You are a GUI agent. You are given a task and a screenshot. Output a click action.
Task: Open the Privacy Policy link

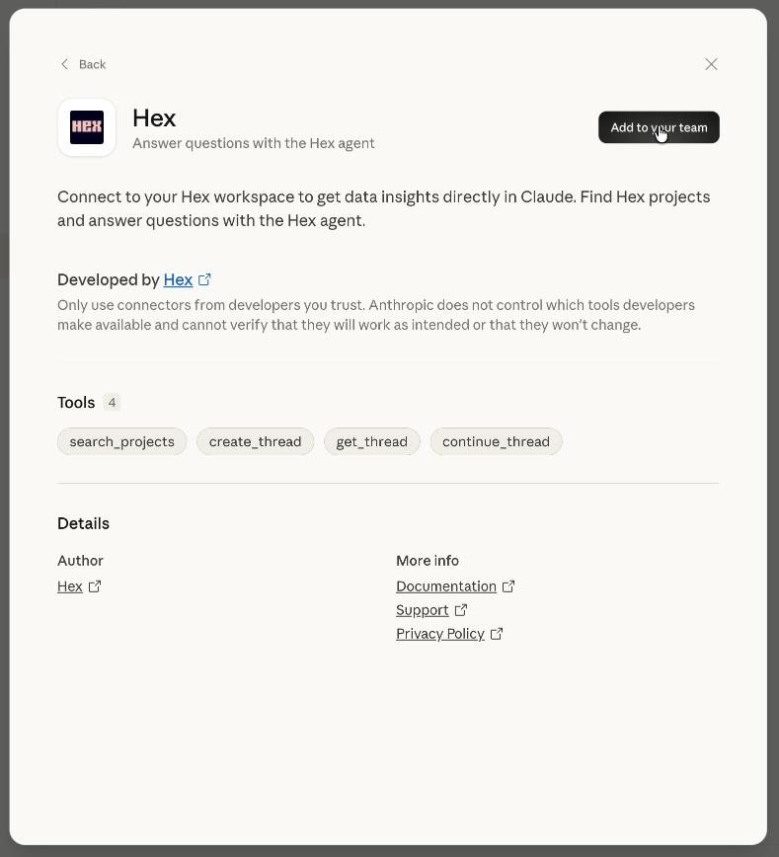coord(440,634)
